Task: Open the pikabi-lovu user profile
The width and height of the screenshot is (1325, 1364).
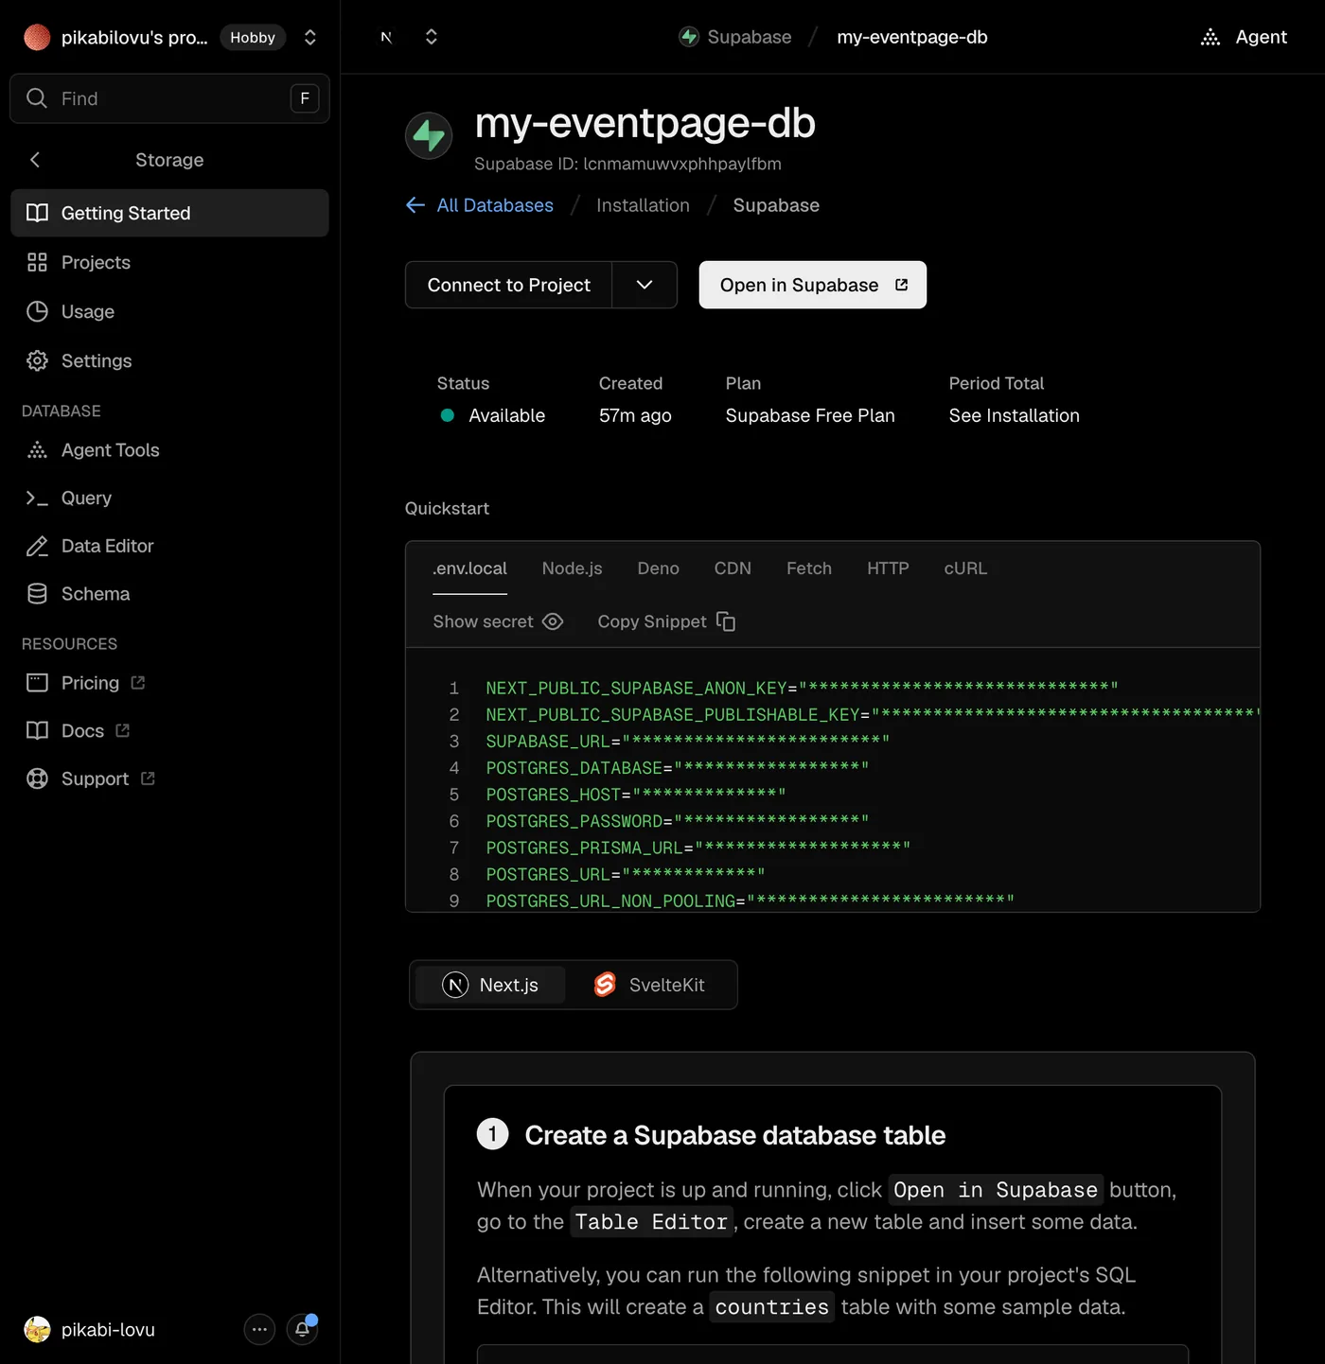Action: pos(90,1329)
